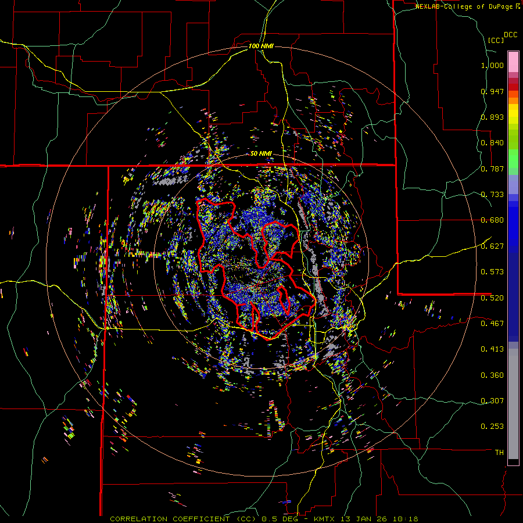
Task: Pick the 0.787 legend value
Action: tap(492, 169)
